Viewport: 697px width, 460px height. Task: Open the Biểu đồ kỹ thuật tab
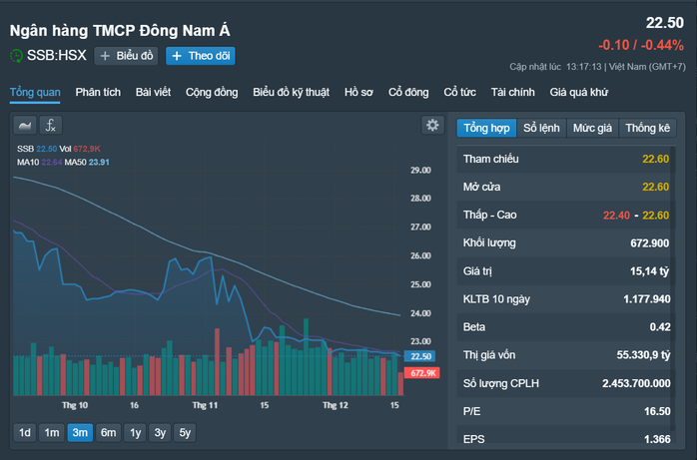pyautogui.click(x=291, y=92)
